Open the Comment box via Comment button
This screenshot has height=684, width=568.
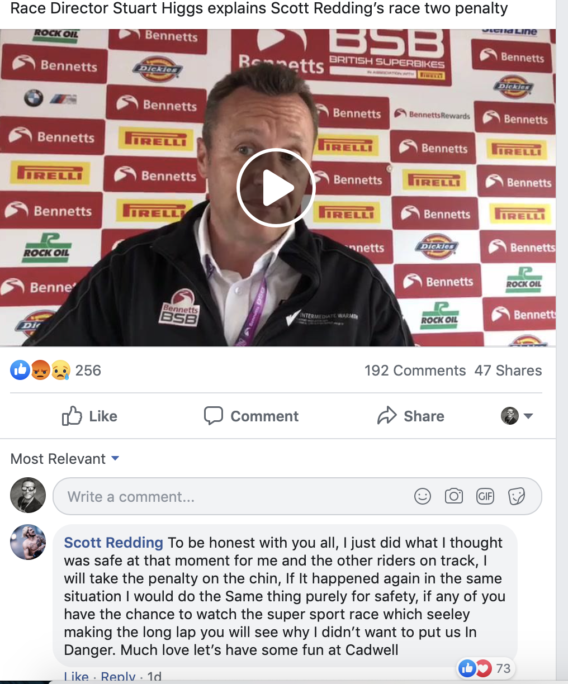point(251,416)
